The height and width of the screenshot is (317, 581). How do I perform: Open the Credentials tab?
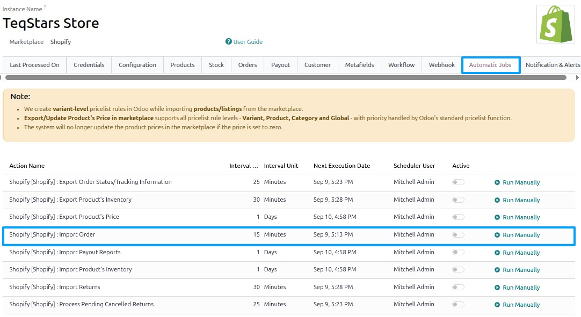pos(89,65)
